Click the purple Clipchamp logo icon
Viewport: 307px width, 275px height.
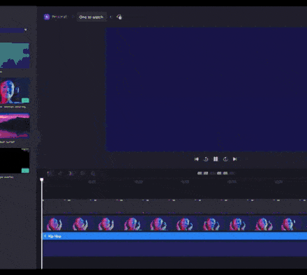pyautogui.click(x=47, y=17)
